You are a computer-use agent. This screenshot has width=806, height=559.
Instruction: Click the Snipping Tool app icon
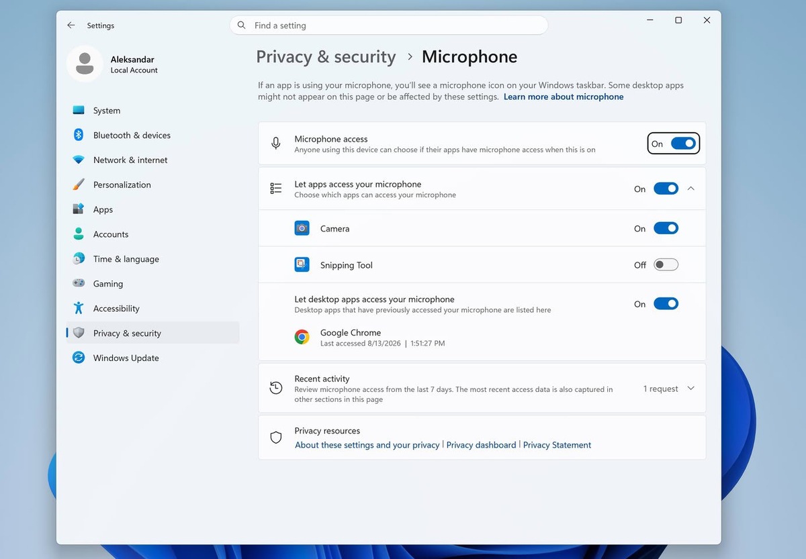coord(302,264)
